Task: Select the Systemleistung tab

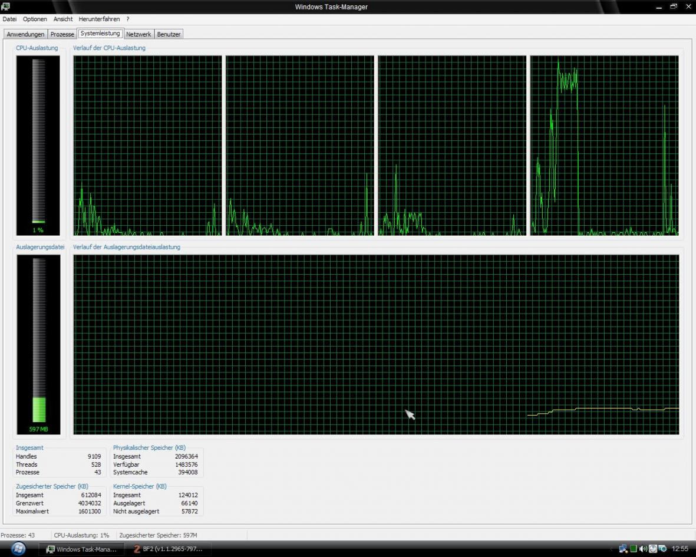Action: 100,33
